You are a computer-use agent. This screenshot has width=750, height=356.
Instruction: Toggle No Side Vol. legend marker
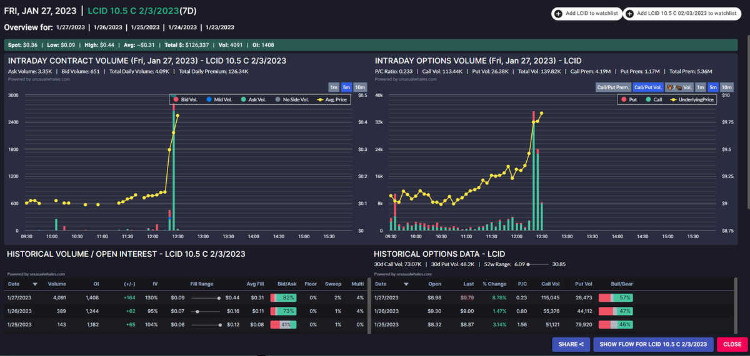(x=277, y=99)
